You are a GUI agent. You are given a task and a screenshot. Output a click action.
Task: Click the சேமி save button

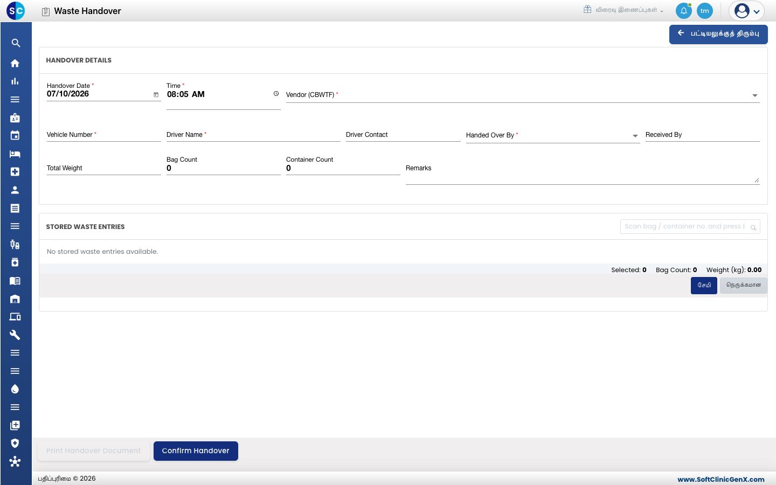pos(704,286)
